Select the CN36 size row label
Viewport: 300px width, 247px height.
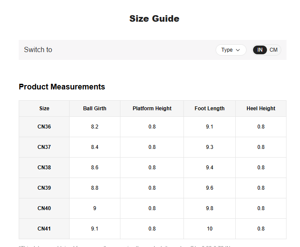click(x=44, y=127)
